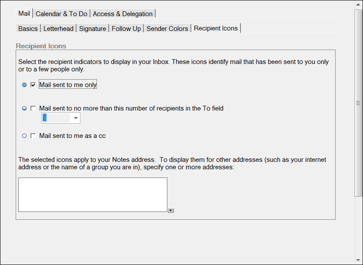Click the empty circle cc icon
Viewport: 363px width, 265px height.
24,136
